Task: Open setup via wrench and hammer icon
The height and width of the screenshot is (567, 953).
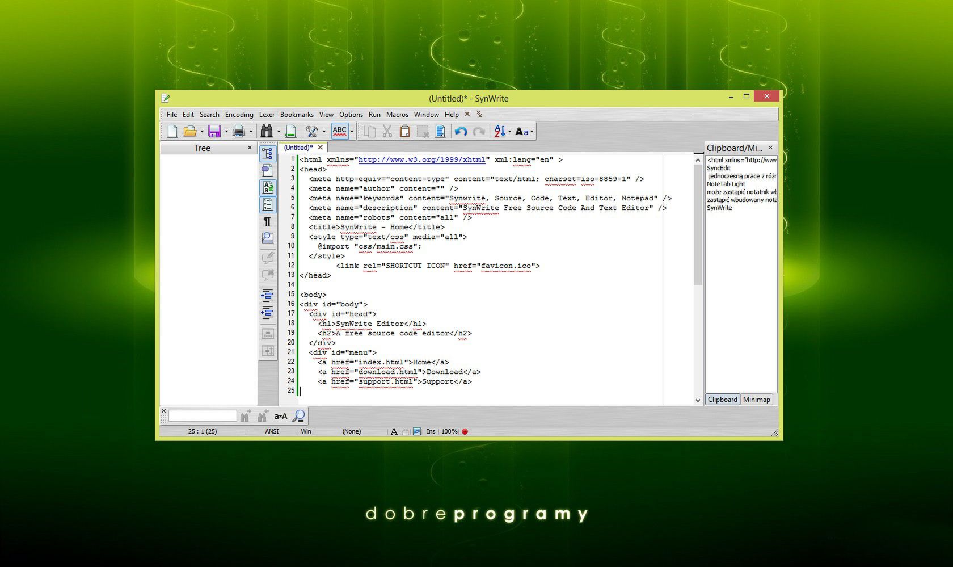Action: point(311,132)
